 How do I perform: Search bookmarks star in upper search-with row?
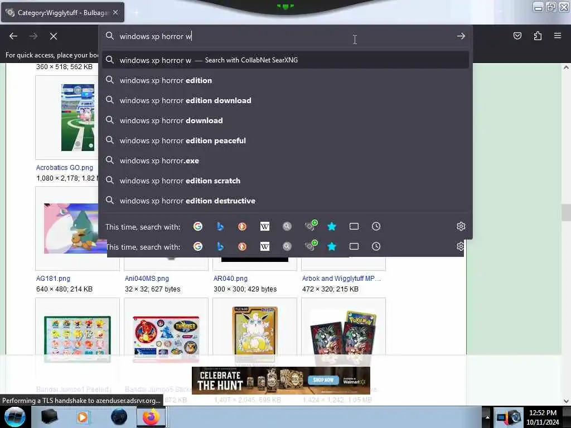click(332, 226)
